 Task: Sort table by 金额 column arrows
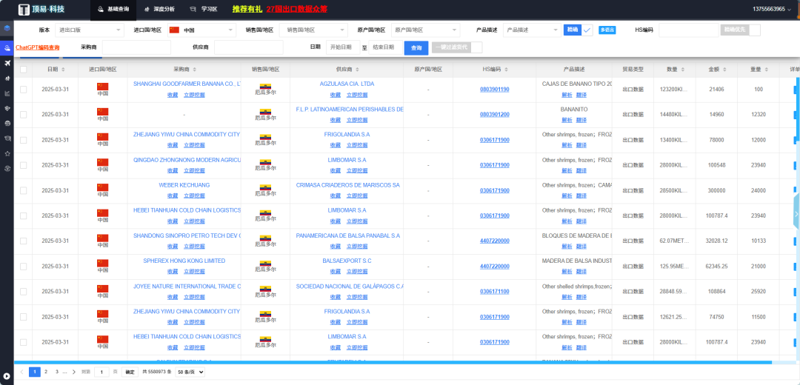(724, 70)
